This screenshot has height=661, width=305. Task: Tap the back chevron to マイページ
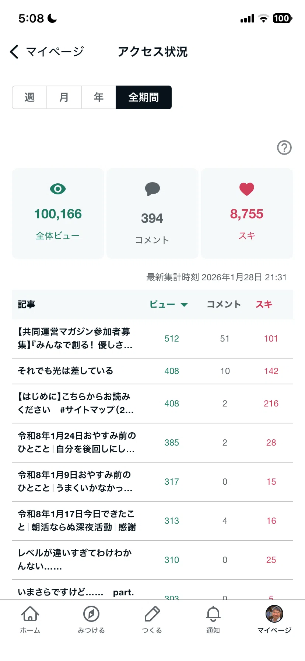(x=14, y=52)
